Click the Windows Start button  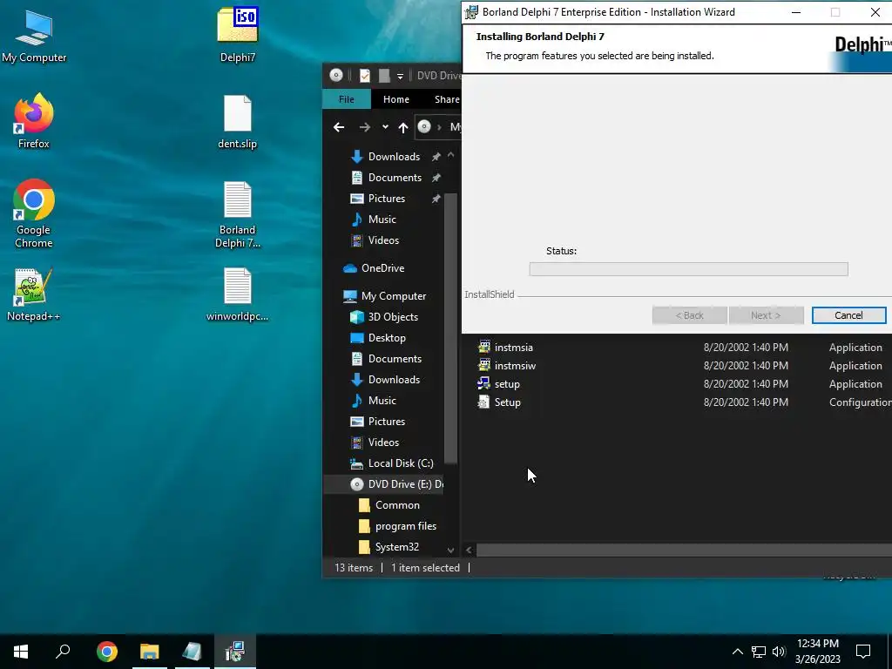point(21,652)
